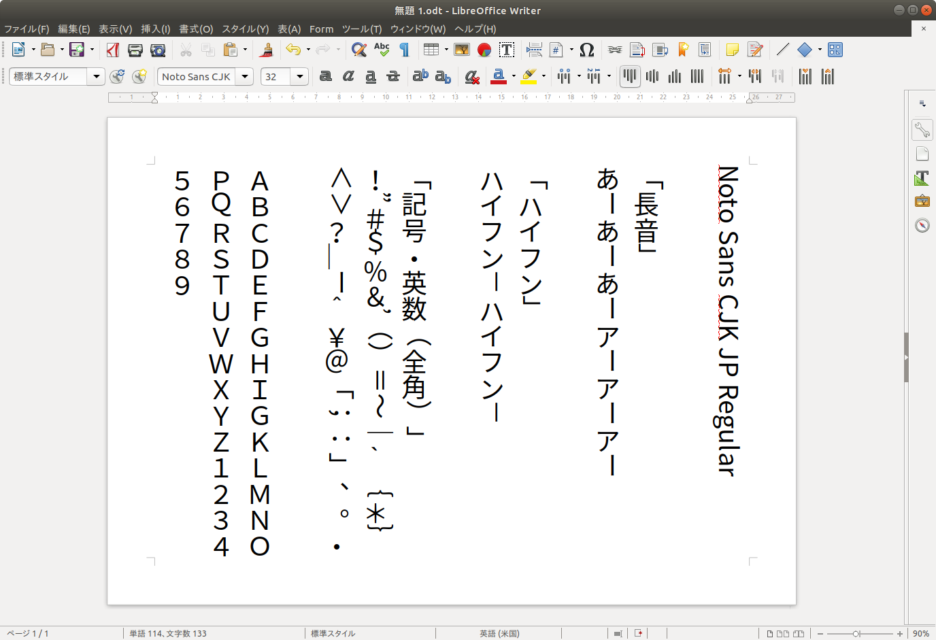Toggle Italic formatting

coord(348,76)
